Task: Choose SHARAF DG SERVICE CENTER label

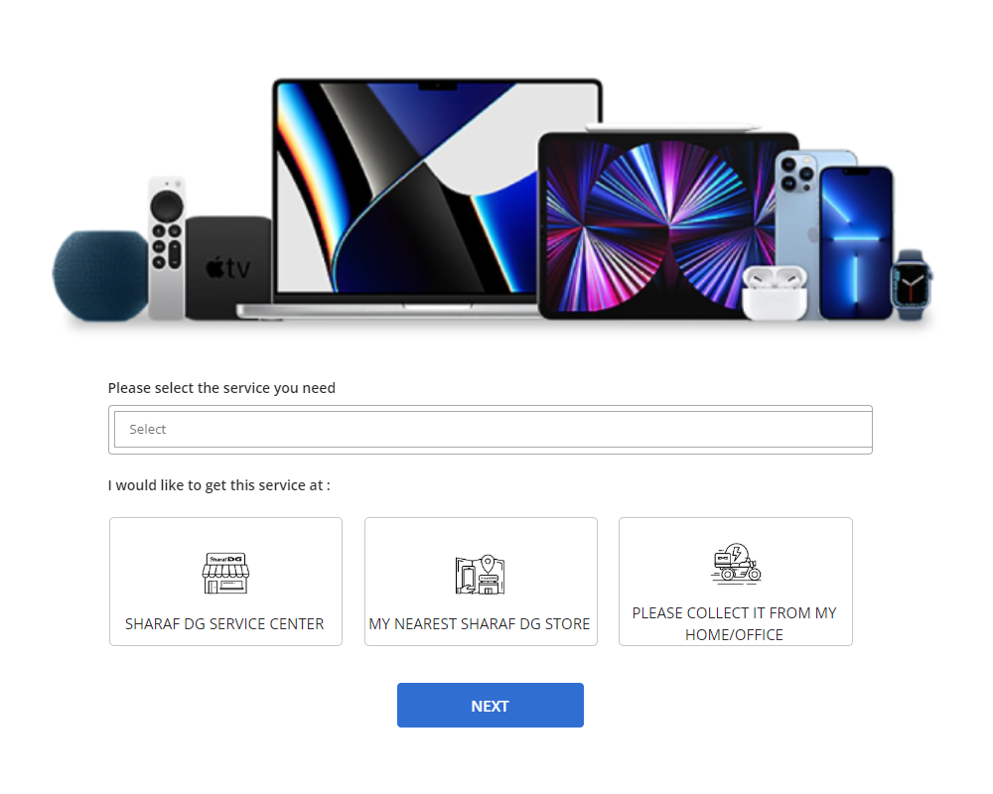Action: tap(224, 623)
